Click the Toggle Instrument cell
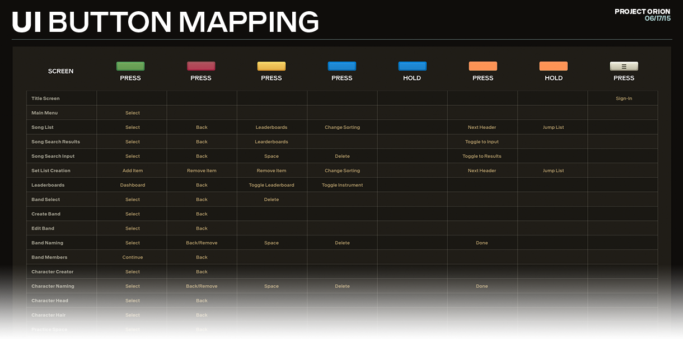Viewport: 683px width, 339px height. (342, 185)
